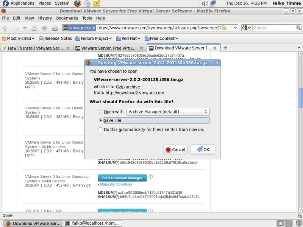Click the vertical scrollbar thumb
The image size is (303, 227).
coord(300,99)
